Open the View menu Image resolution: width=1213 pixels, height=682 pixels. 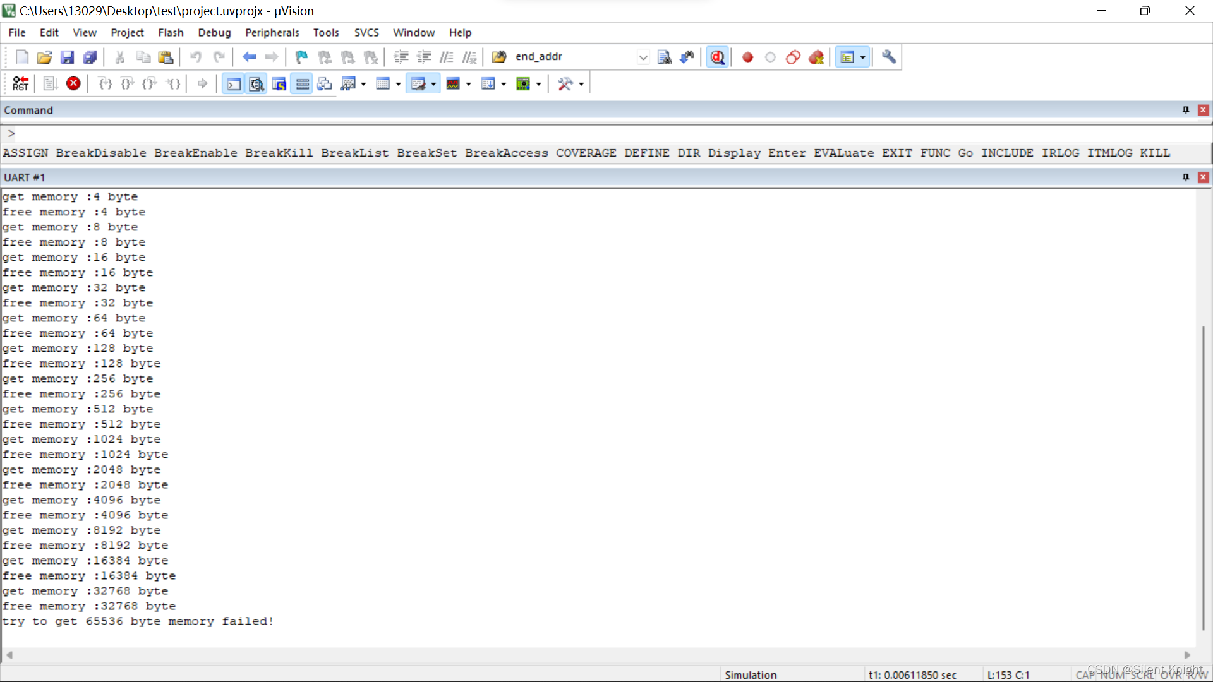point(85,32)
